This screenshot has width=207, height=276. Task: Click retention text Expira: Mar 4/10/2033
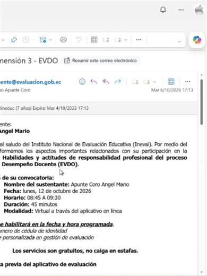coord(61,108)
